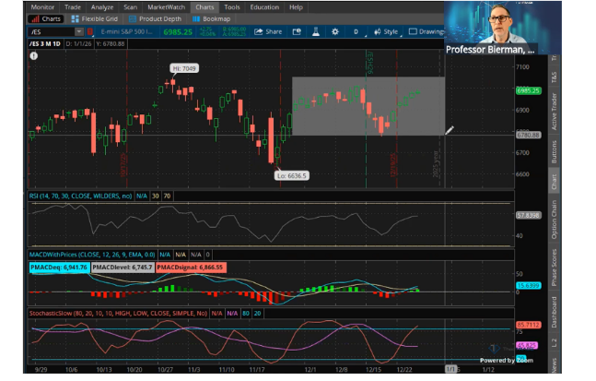Expand the symbol selector dropdown arrow
The height and width of the screenshot is (381, 596).
pos(79,31)
